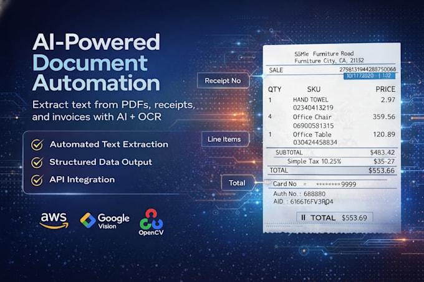The image size is (424, 282).
Task: Click SKU code '02340413219'
Action: pos(313,108)
